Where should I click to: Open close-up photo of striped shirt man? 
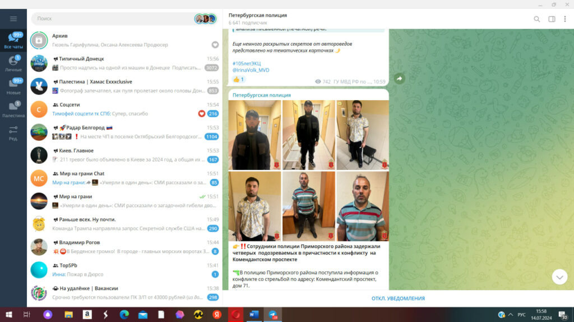pos(363,206)
